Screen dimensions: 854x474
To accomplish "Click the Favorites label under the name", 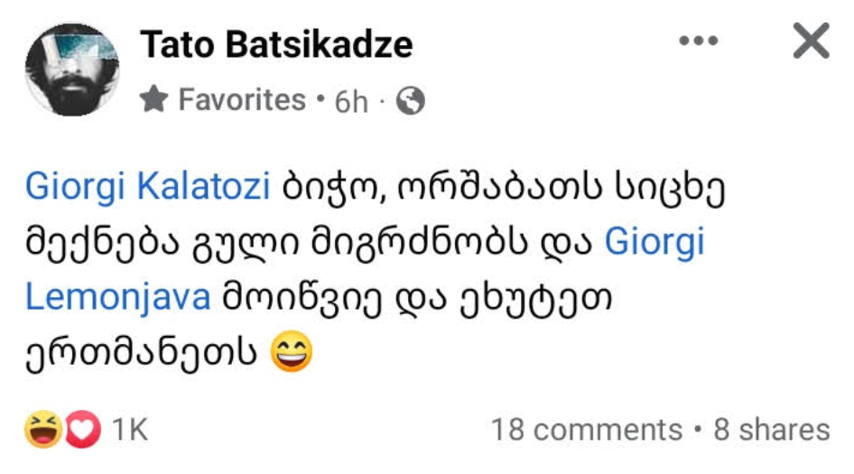I will coord(242,100).
